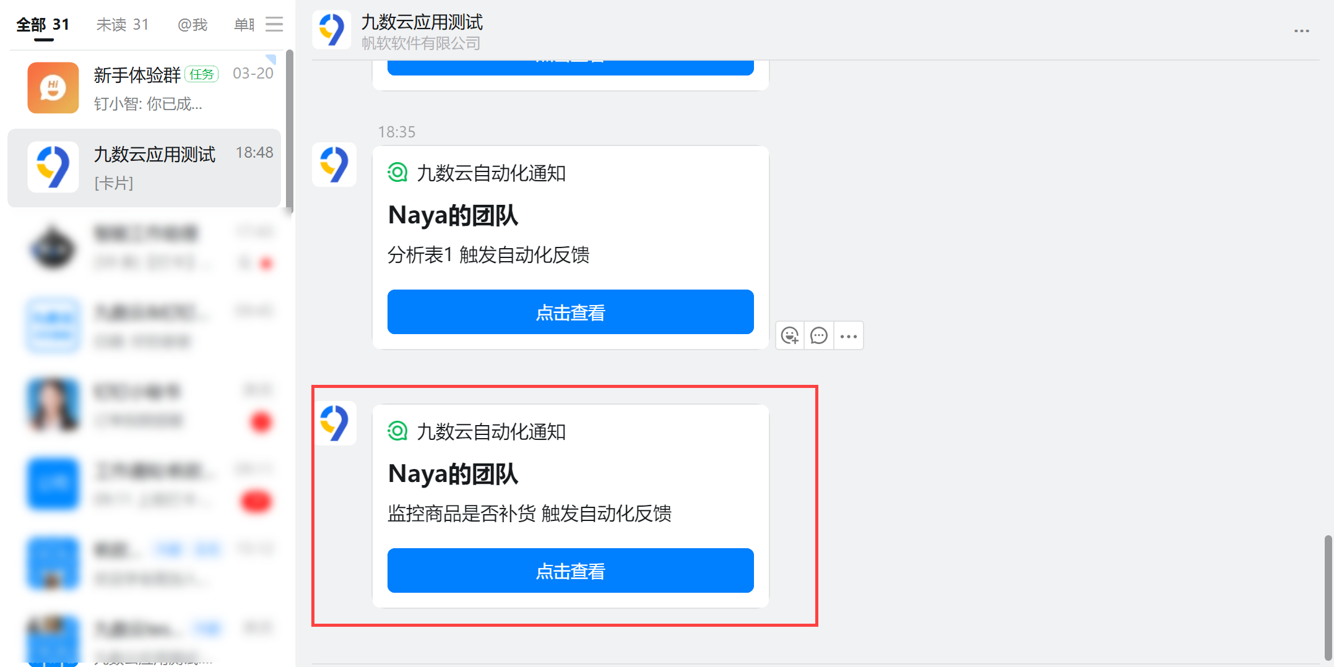Click the reply comment bubble icon
This screenshot has height=667, width=1334.
coord(819,336)
